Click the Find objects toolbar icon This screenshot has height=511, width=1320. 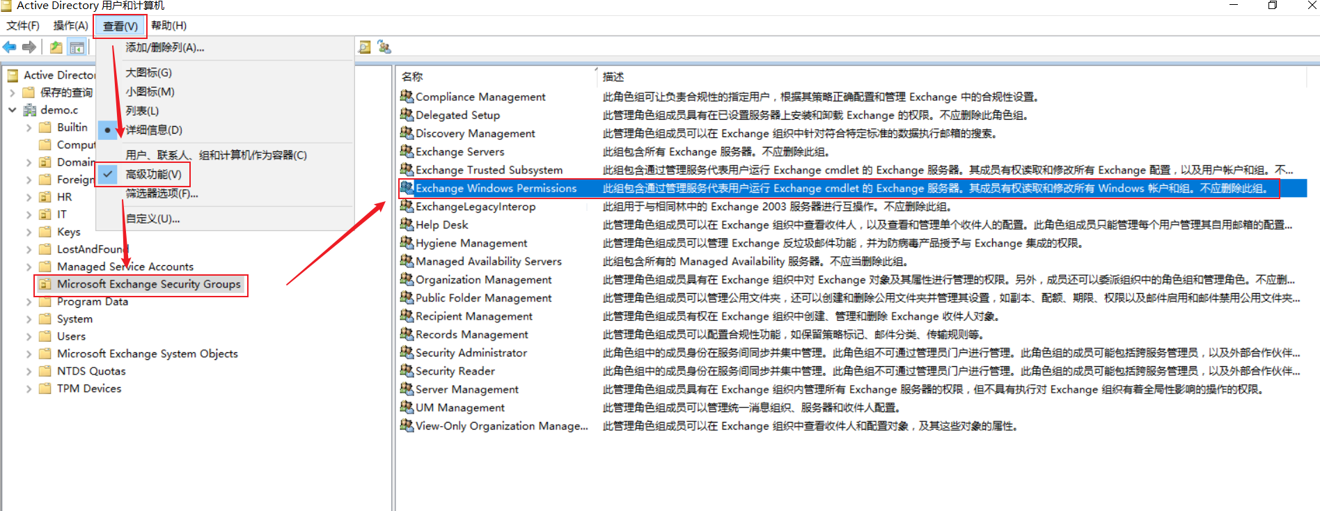[x=365, y=47]
